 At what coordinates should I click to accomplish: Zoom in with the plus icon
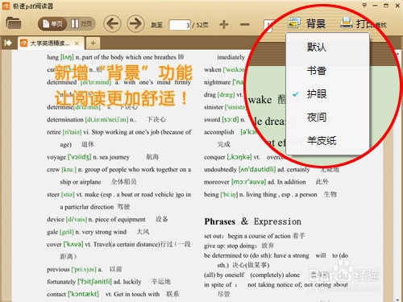pyautogui.click(x=224, y=25)
